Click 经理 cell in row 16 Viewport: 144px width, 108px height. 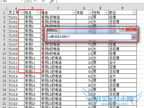click(x=123, y=81)
